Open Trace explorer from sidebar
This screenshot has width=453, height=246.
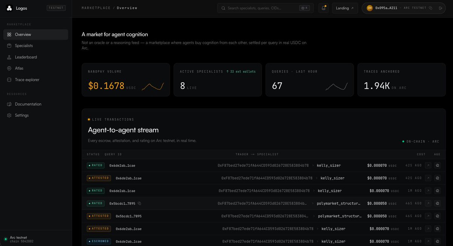36,79
